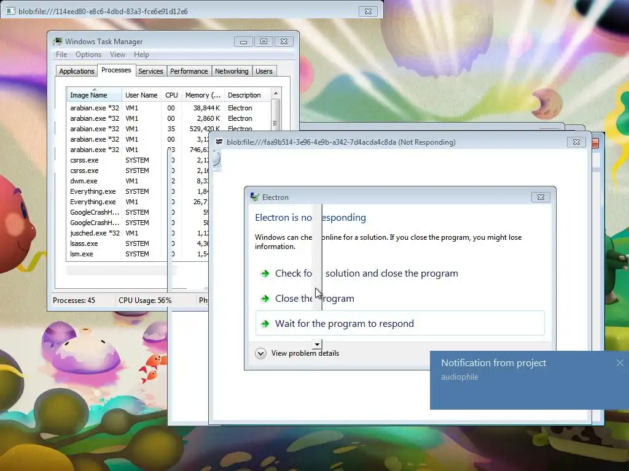The height and width of the screenshot is (471, 629).
Task: Select the Everything.exe row owned by VM1
Action: pos(137,202)
